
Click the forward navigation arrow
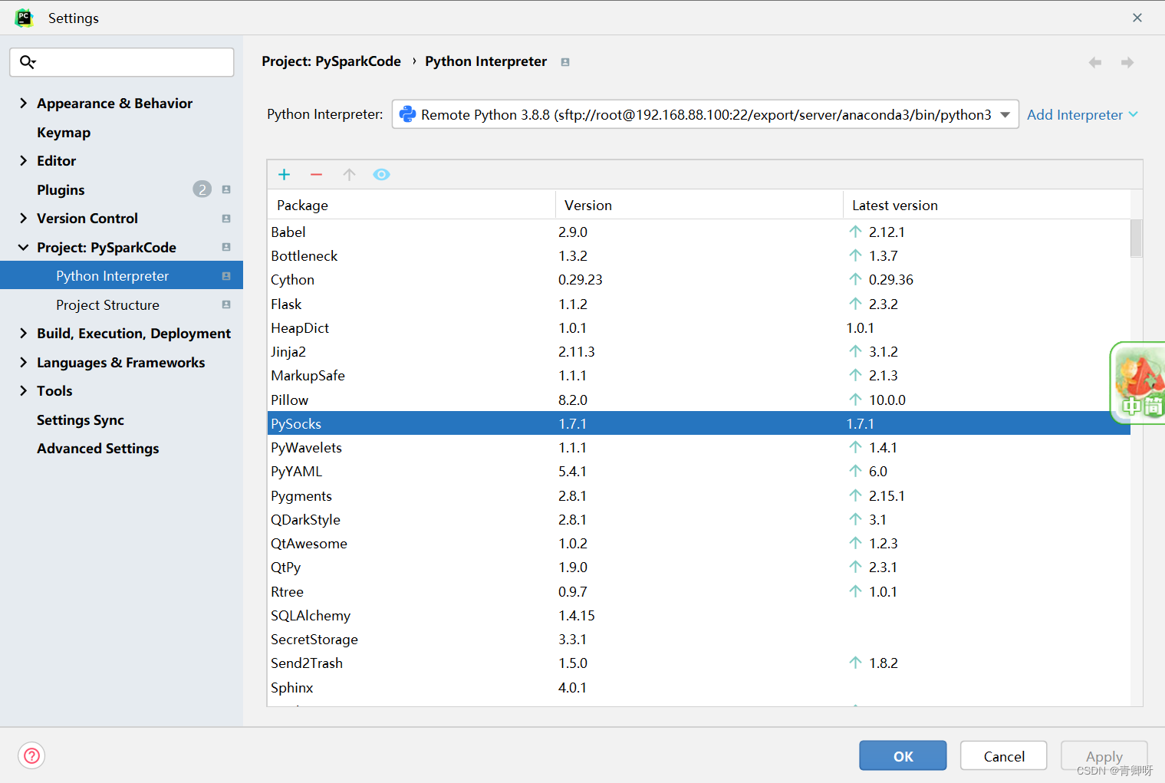[x=1127, y=62]
